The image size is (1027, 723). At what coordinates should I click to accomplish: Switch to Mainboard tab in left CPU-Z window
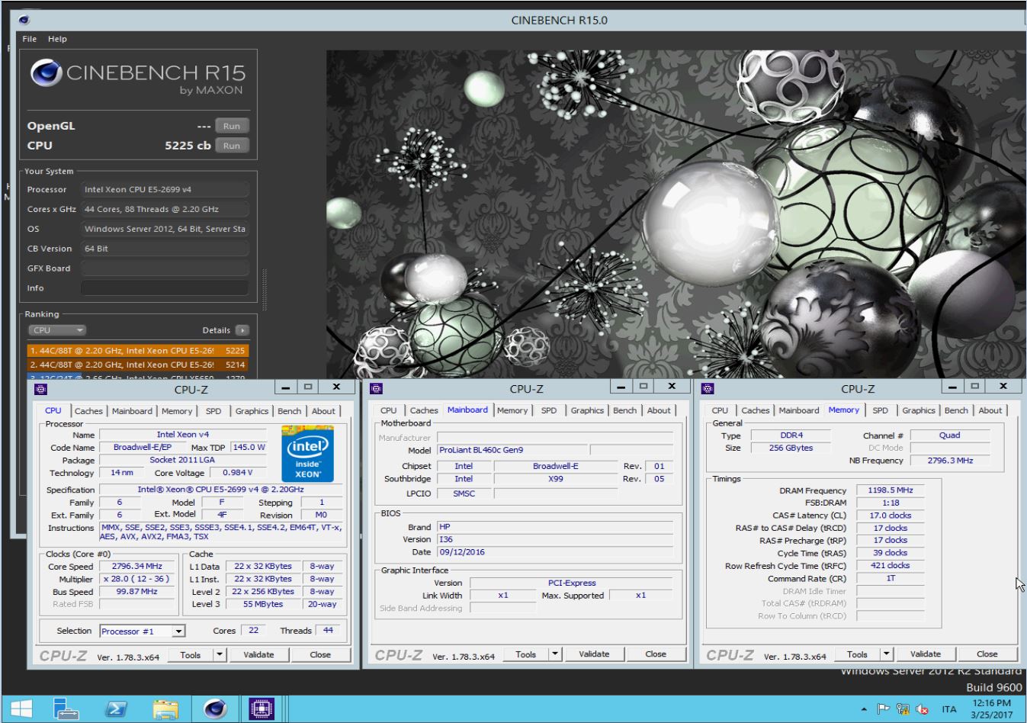click(x=132, y=411)
